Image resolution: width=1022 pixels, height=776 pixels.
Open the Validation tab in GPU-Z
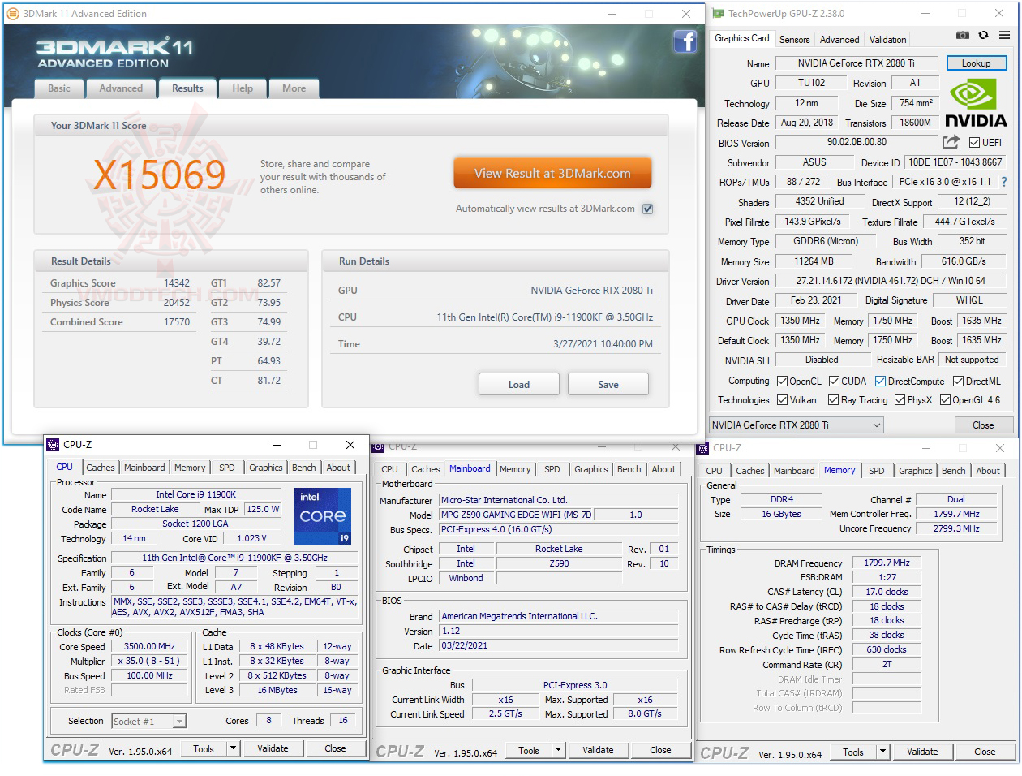pyautogui.click(x=888, y=40)
